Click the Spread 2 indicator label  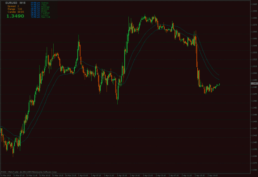click(13, 6)
